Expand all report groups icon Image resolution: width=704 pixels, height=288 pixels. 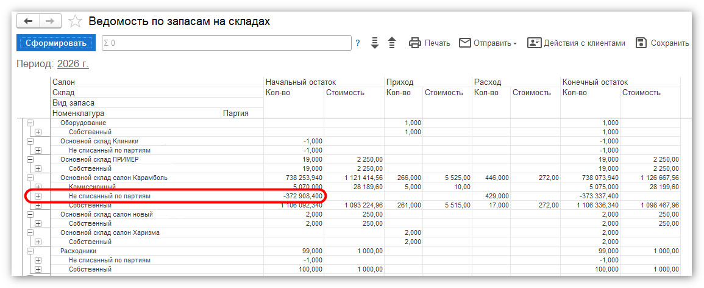(375, 43)
